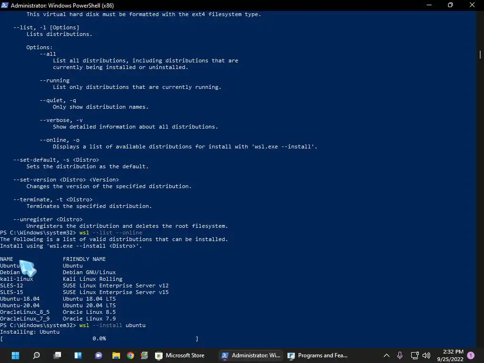Launch Google Chrome from the taskbar
The width and height of the screenshot is (484, 363).
(130, 355)
